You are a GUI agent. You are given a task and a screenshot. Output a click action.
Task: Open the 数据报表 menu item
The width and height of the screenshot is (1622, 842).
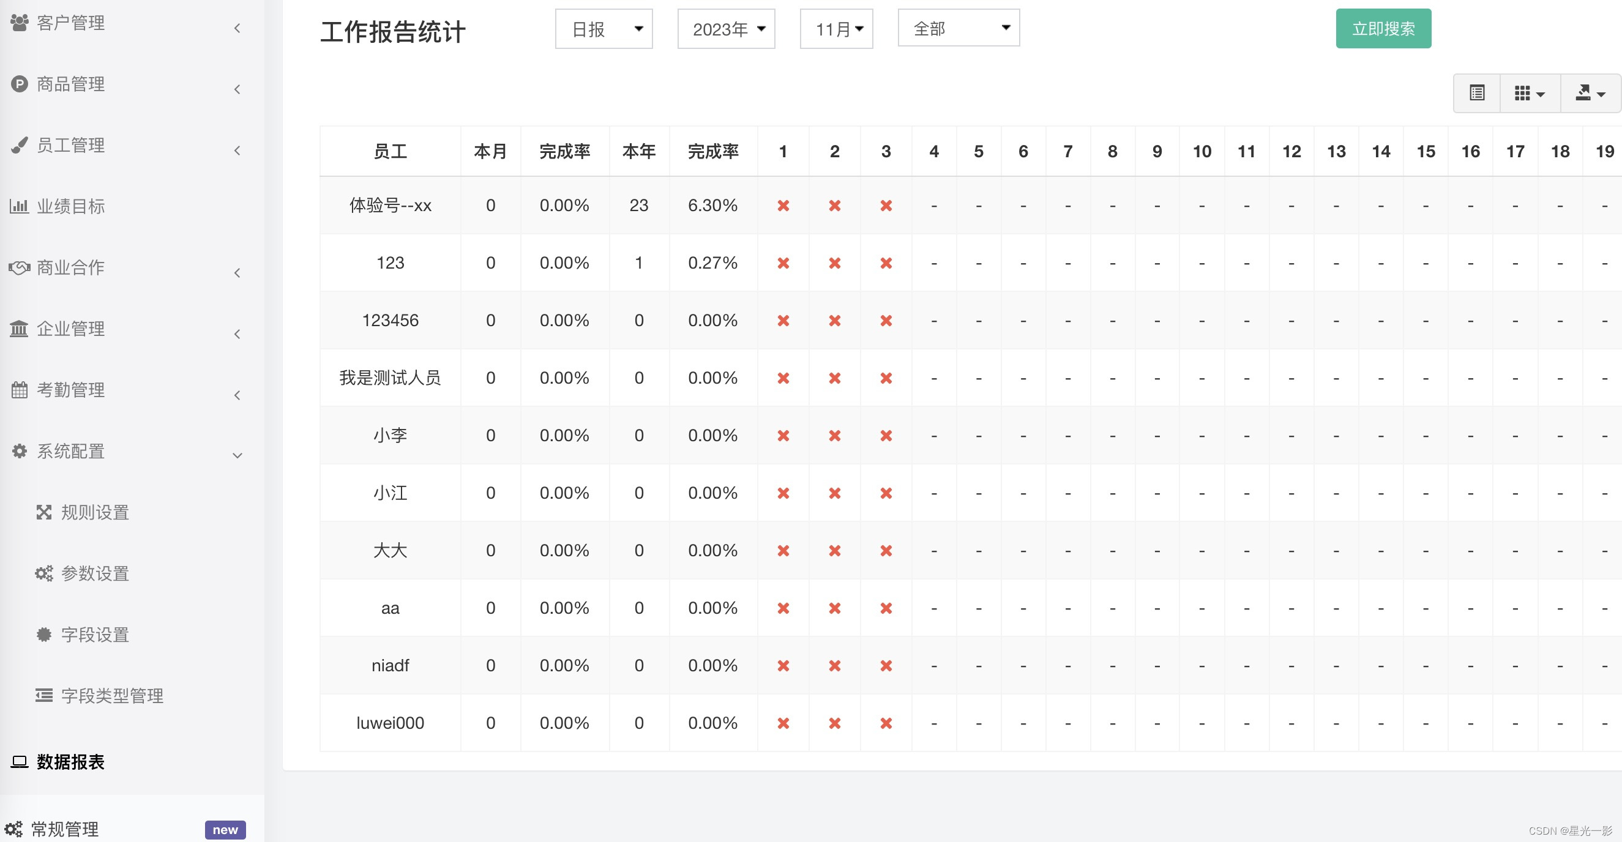point(70,762)
